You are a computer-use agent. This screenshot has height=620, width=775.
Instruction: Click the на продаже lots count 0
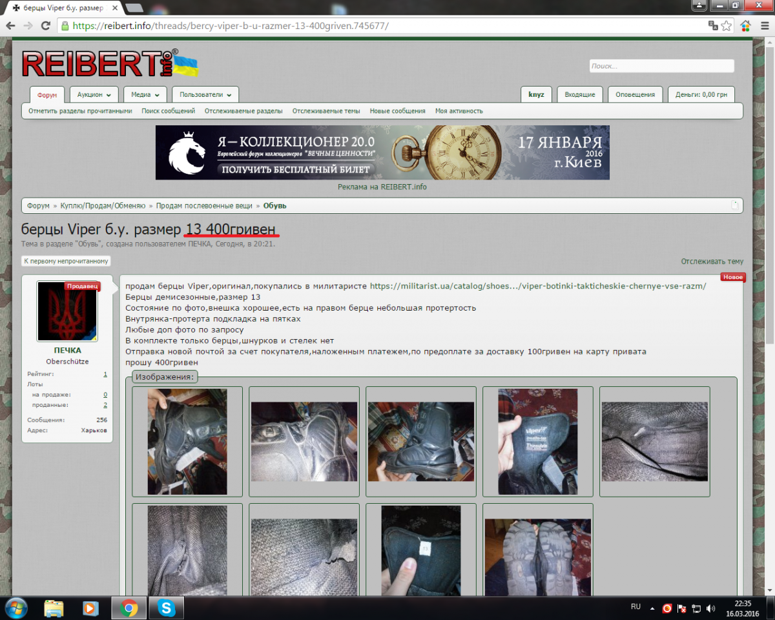click(105, 395)
